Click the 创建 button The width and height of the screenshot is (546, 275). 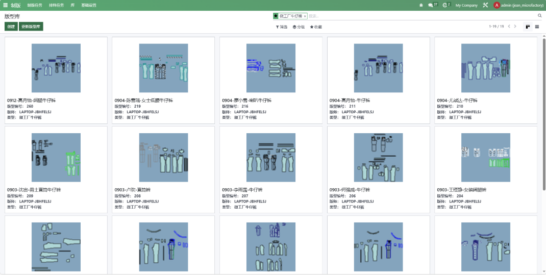click(11, 27)
